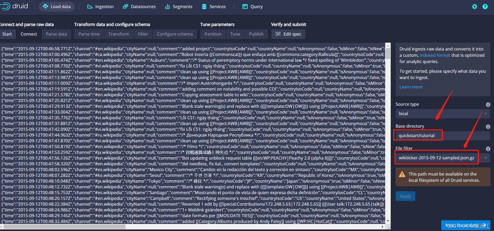Click the Ingestion icon in header
The height and width of the screenshot is (231, 494).
point(90,7)
